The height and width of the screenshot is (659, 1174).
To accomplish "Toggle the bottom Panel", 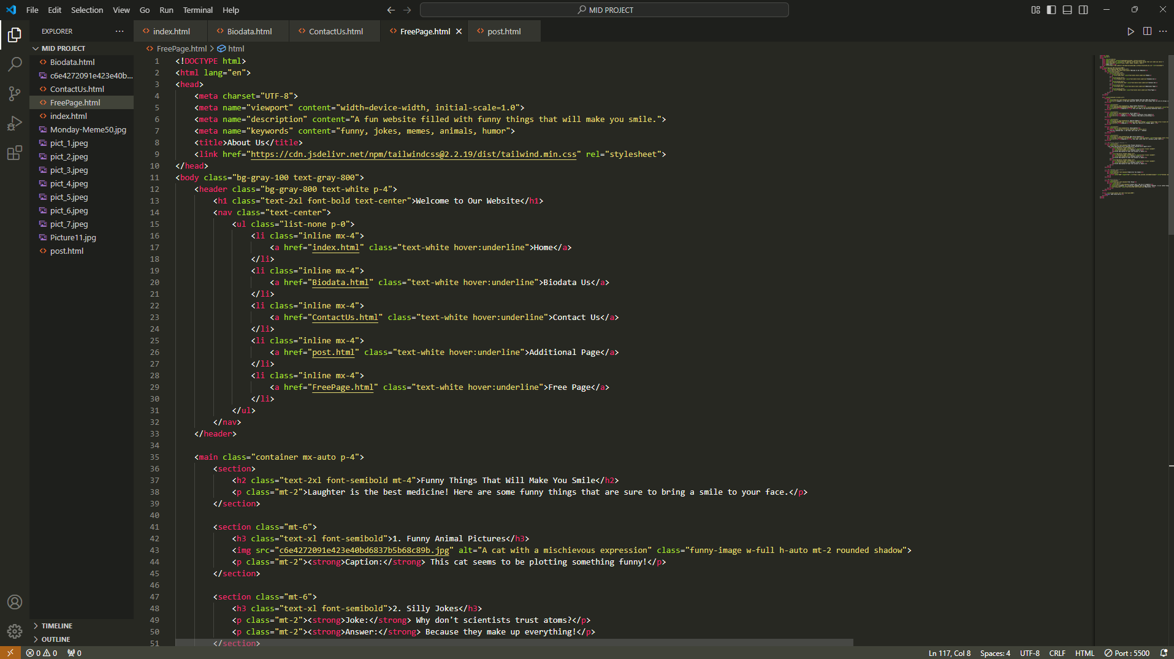I will (1067, 10).
